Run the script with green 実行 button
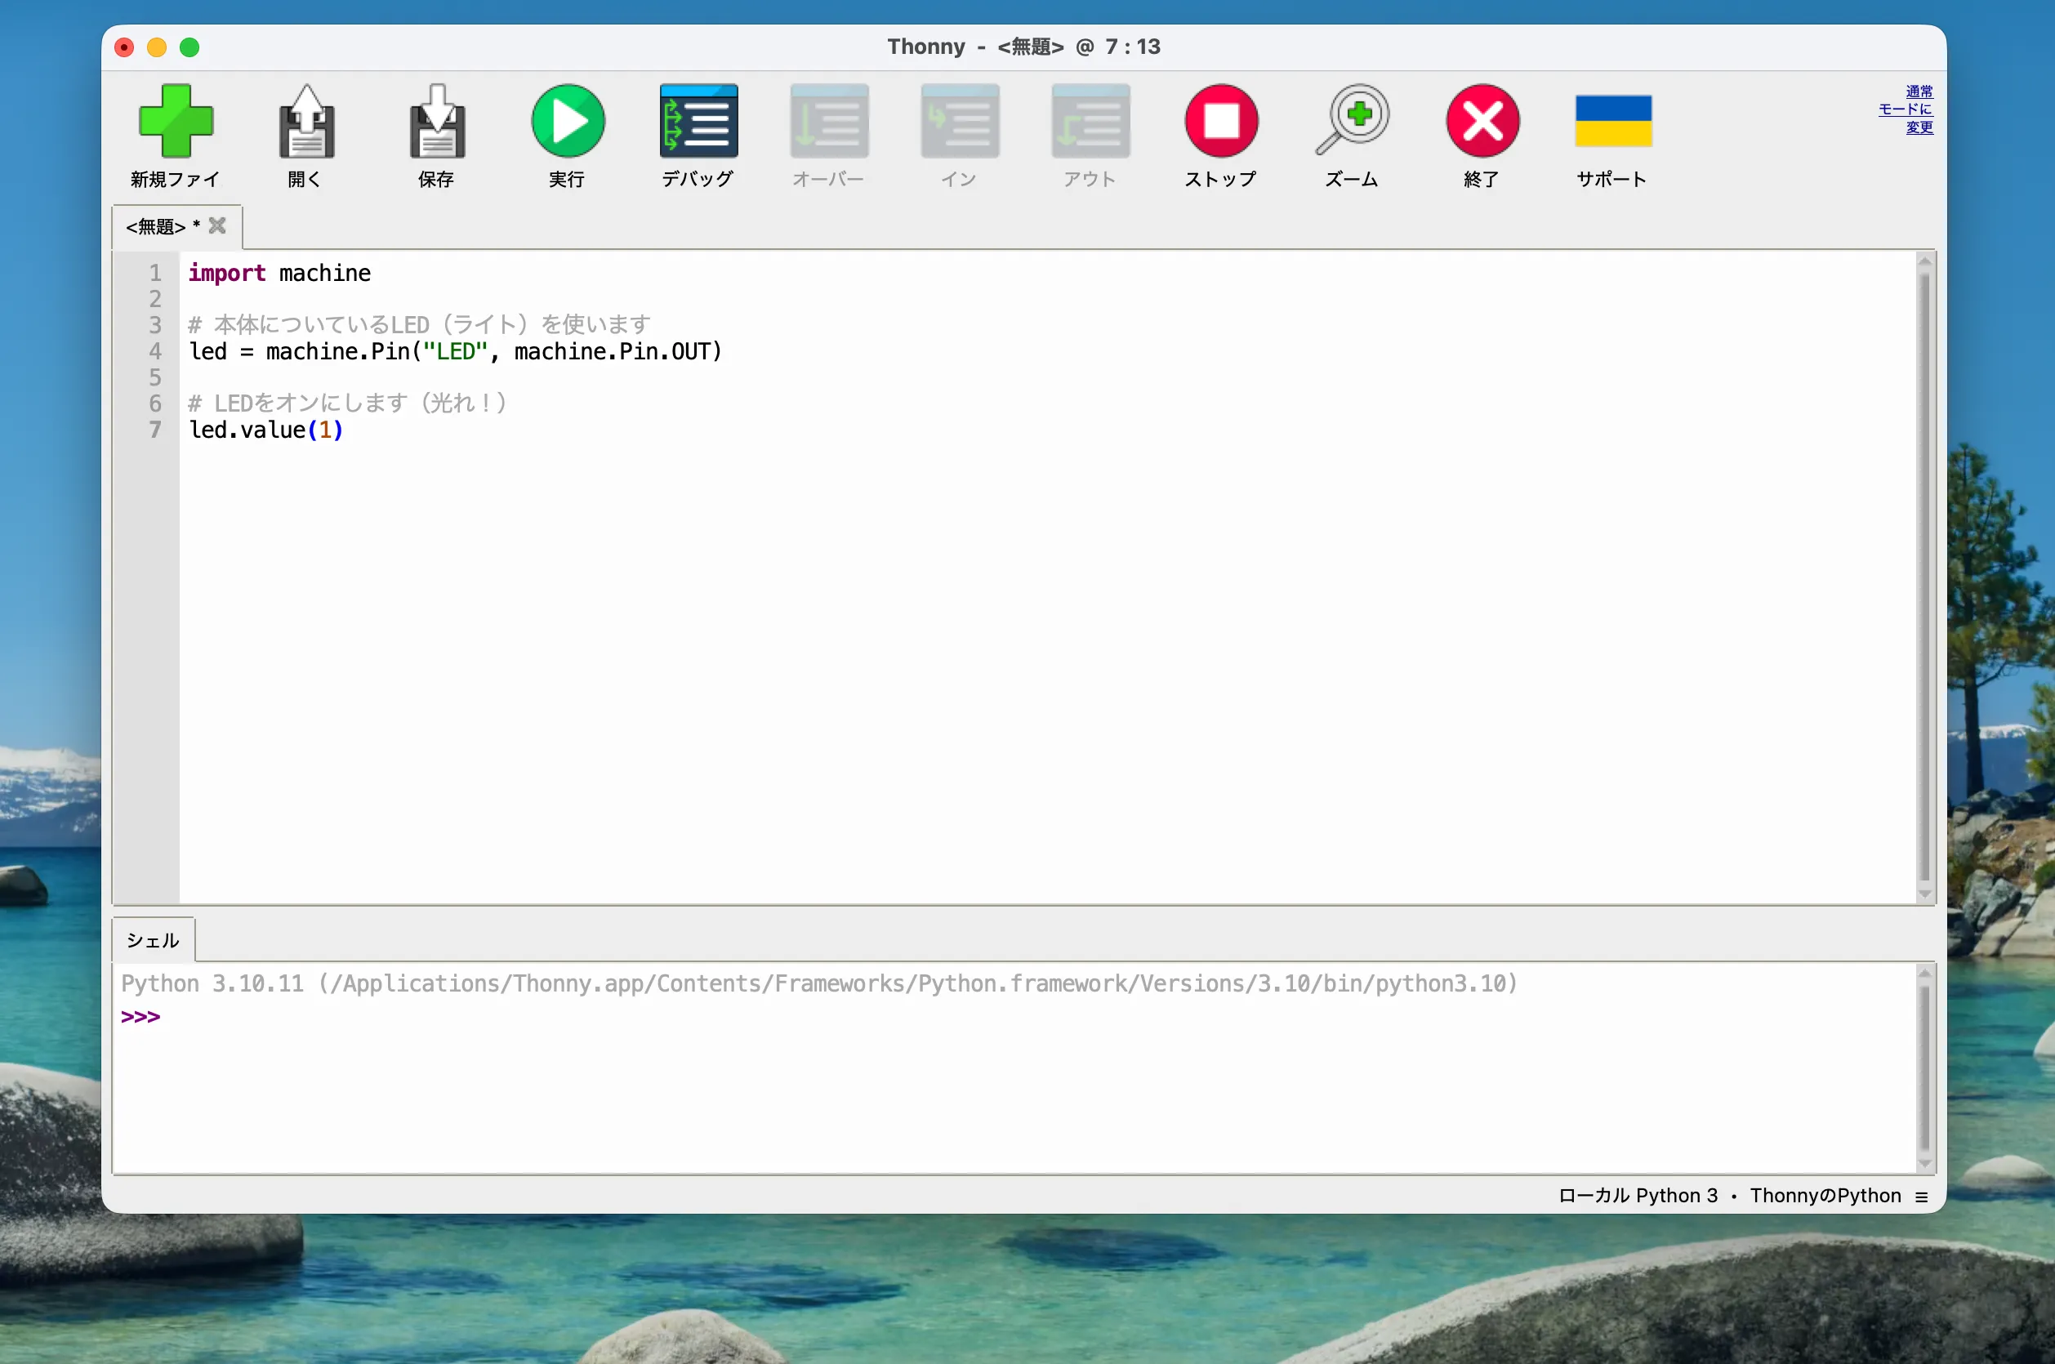The image size is (2055, 1364). click(x=568, y=122)
